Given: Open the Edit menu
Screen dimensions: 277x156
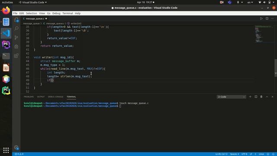Looking at the screenshot, I should (x=22, y=13).
